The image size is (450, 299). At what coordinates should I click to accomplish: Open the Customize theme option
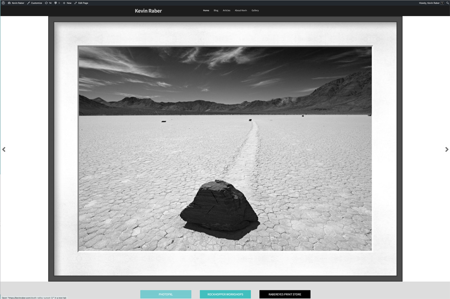tap(35, 3)
